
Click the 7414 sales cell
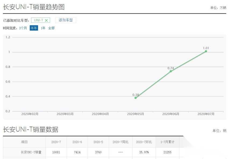[77, 152]
